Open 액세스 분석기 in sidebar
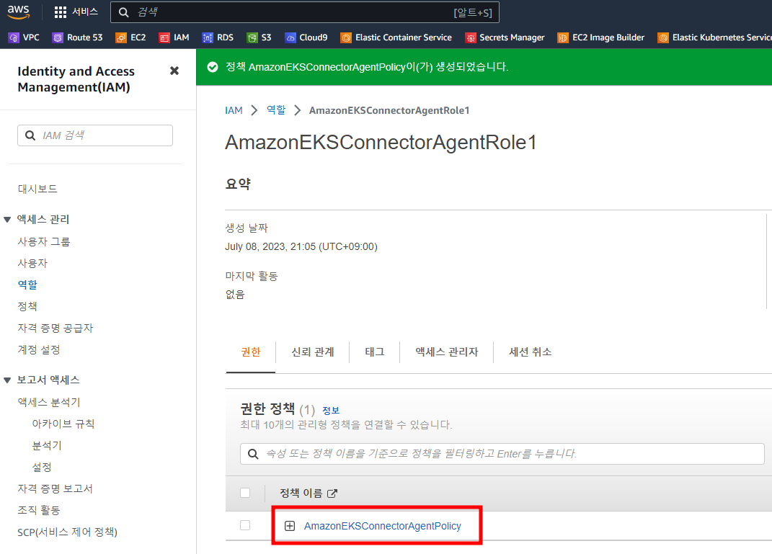 [x=49, y=402]
